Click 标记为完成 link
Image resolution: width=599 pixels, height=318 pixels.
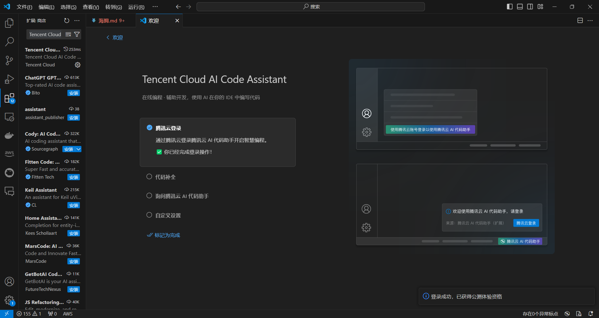(x=163, y=235)
